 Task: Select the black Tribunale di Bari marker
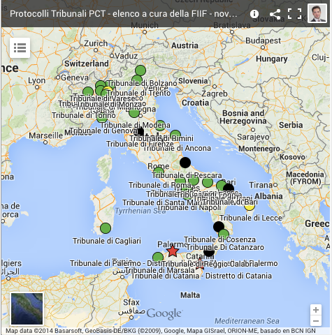point(229,188)
